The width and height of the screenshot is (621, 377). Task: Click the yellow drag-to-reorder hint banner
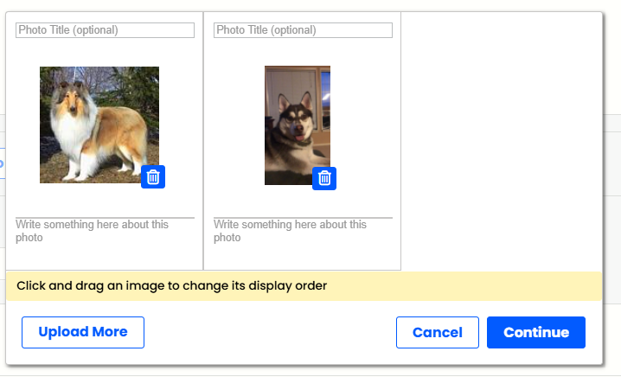[x=304, y=286]
